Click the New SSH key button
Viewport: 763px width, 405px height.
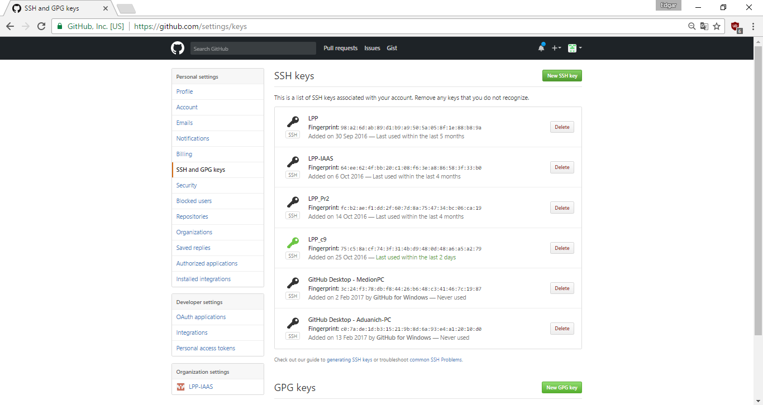click(561, 75)
